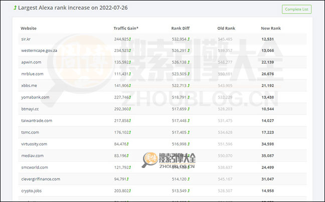Open taiwantrade.com website entry
Viewport: 325px width, 202px height.
click(37, 120)
